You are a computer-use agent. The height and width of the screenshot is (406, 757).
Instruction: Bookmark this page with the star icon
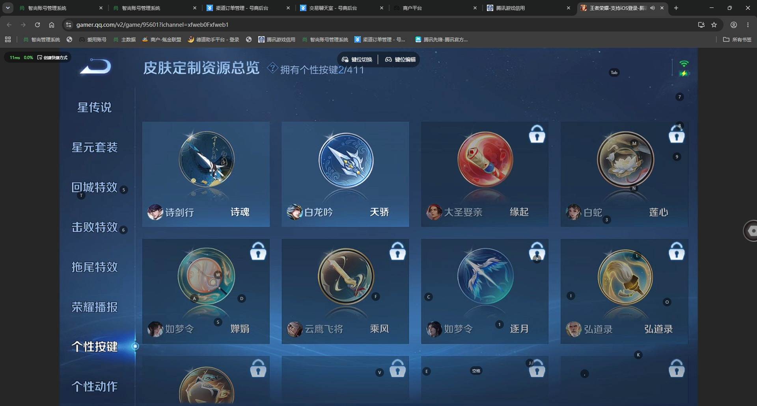pyautogui.click(x=714, y=25)
